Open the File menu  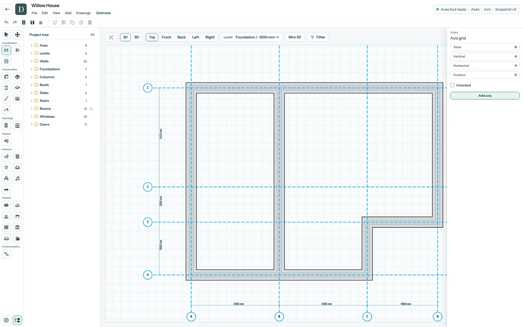[x=34, y=13]
